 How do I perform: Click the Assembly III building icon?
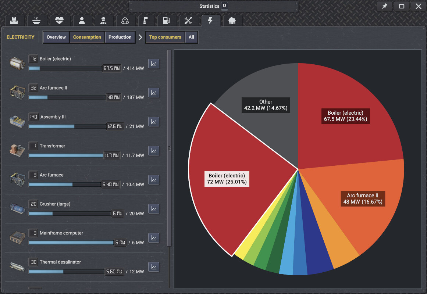tap(17, 121)
